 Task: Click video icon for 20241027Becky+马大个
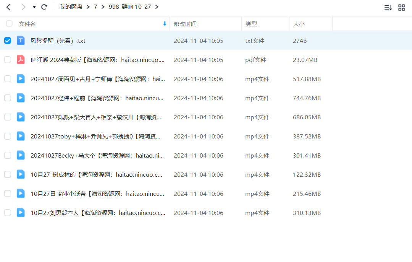21,155
